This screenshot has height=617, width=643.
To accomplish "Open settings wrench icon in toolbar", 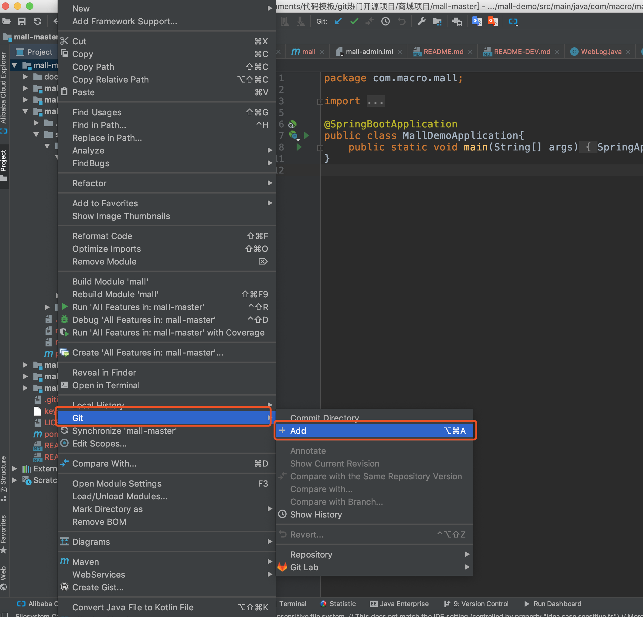I will coord(421,21).
